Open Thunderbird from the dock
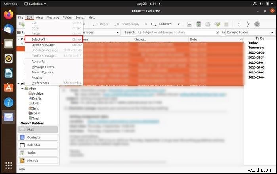This screenshot has height=174, width=277. point(8,29)
